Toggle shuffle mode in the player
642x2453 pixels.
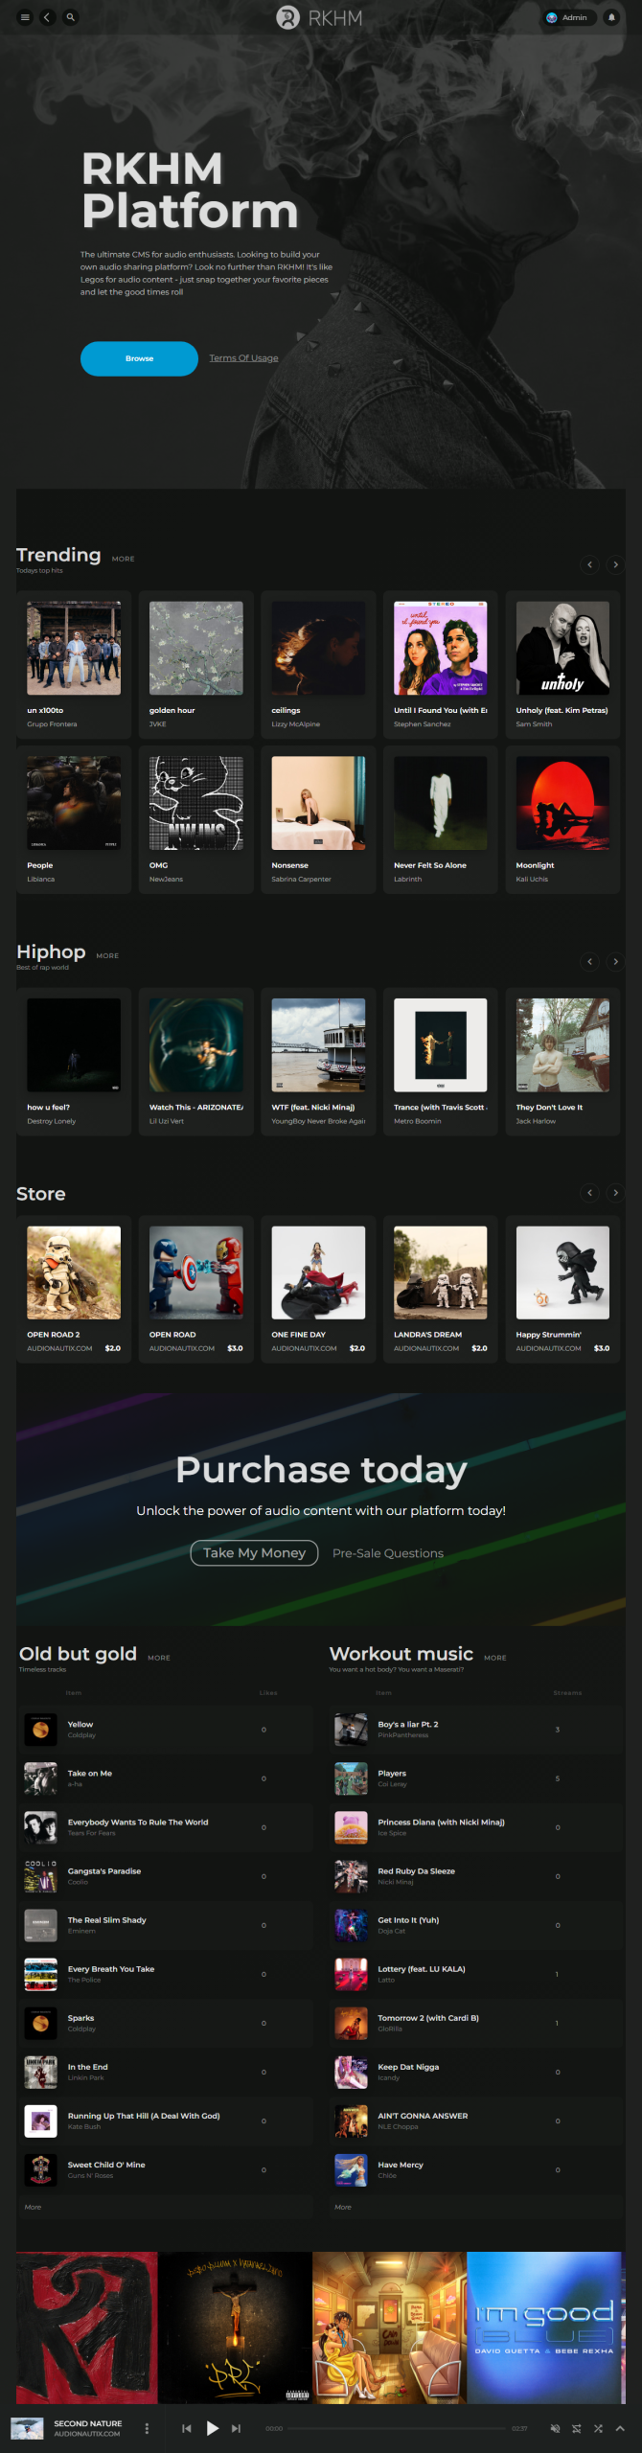pyautogui.click(x=598, y=2428)
